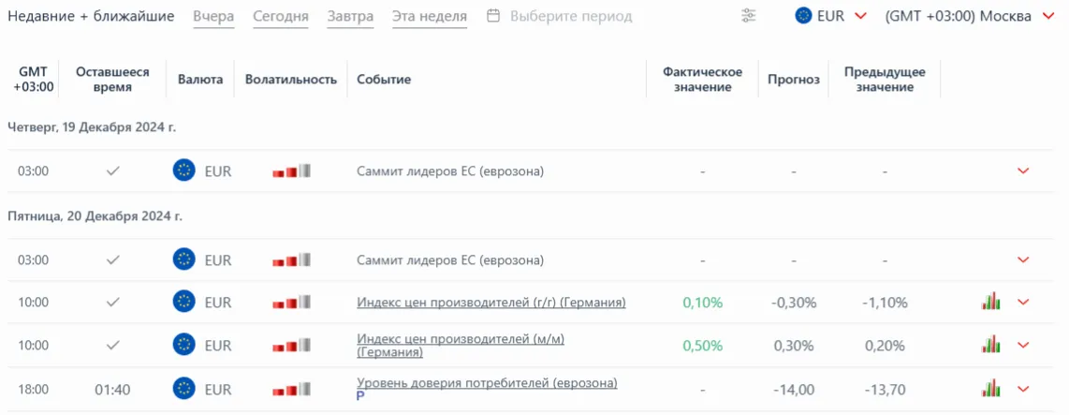
Task: Open link Индекс цен производителей (м/м) (Германия)
Action: (460, 338)
